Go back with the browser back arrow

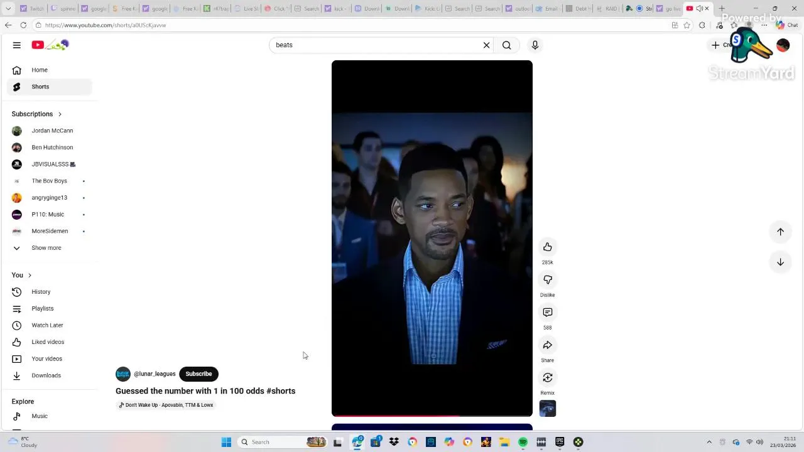tap(8, 25)
